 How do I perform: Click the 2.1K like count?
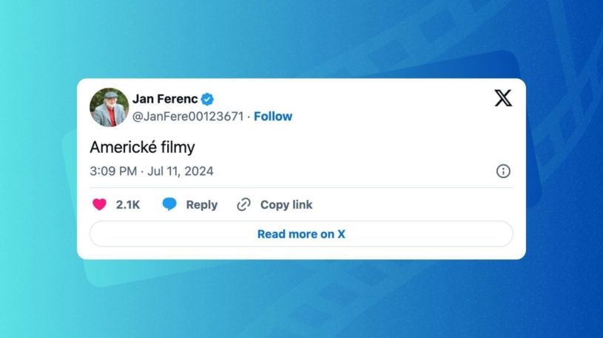point(128,204)
